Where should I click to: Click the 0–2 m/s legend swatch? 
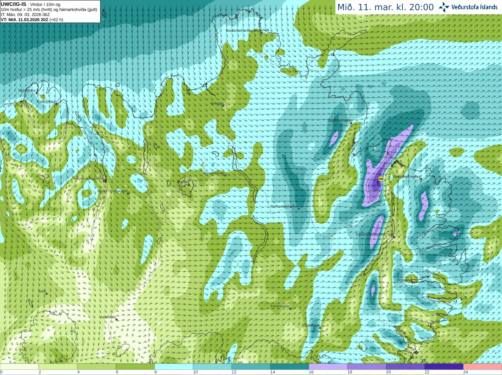19,367
